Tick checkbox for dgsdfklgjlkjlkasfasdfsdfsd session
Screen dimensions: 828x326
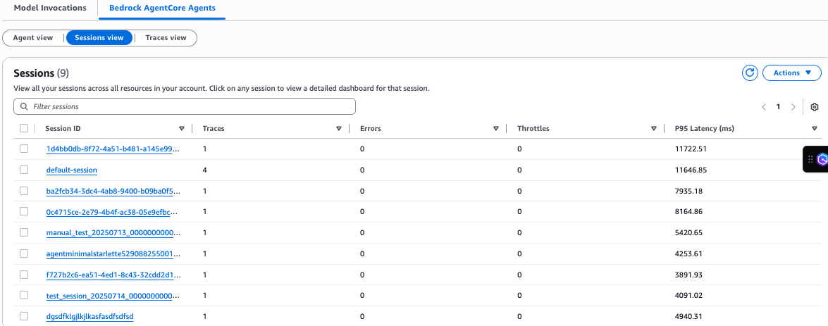(24, 316)
